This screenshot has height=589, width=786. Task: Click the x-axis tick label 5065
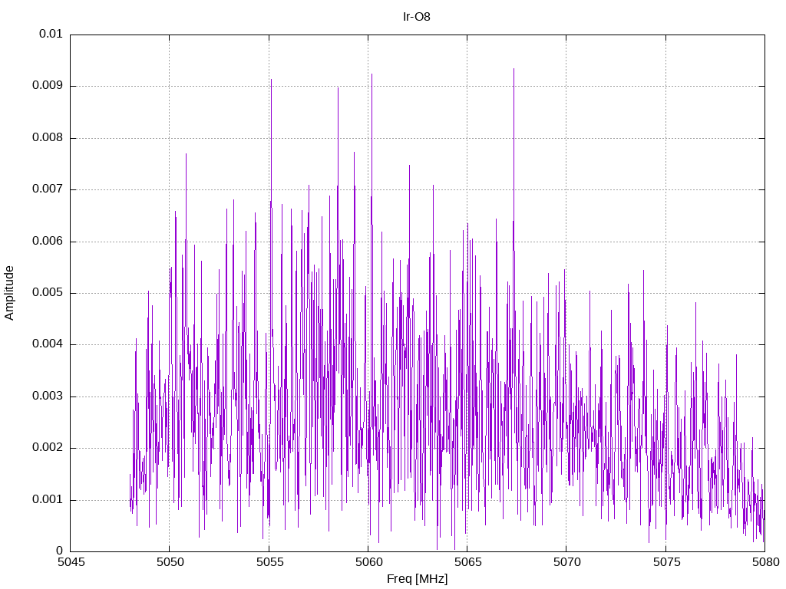[x=467, y=562]
